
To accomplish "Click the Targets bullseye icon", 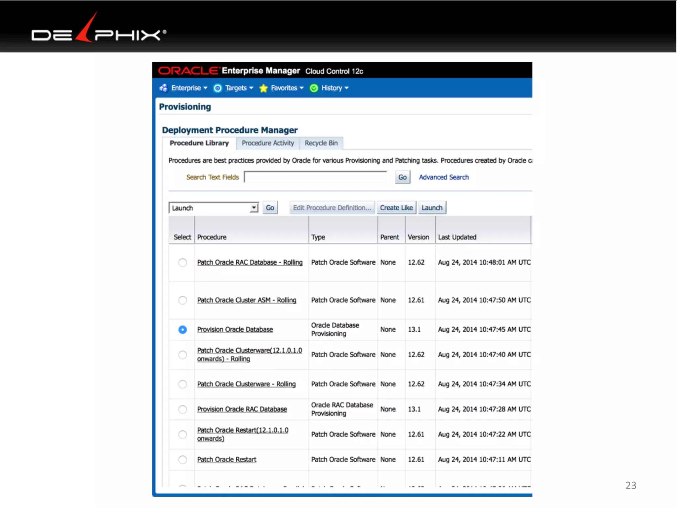I will point(218,88).
